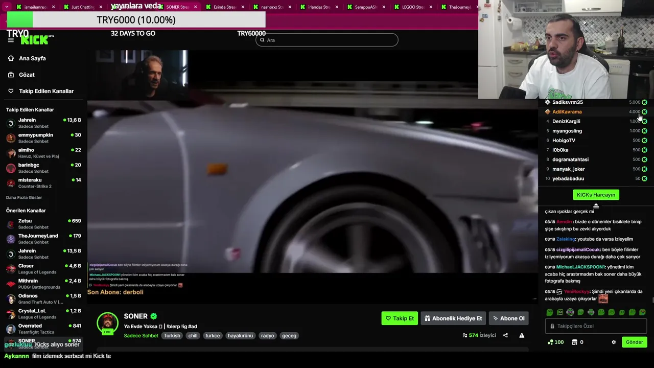This screenshot has height=368, width=654.
Task: Switch to the Just Chatting browser tab
Action: click(83, 7)
